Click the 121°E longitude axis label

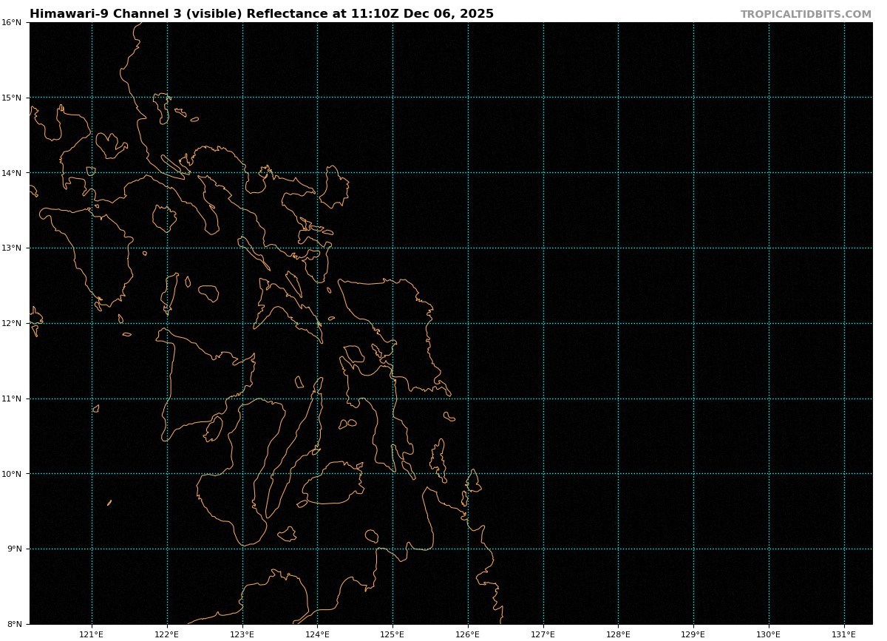(x=92, y=634)
